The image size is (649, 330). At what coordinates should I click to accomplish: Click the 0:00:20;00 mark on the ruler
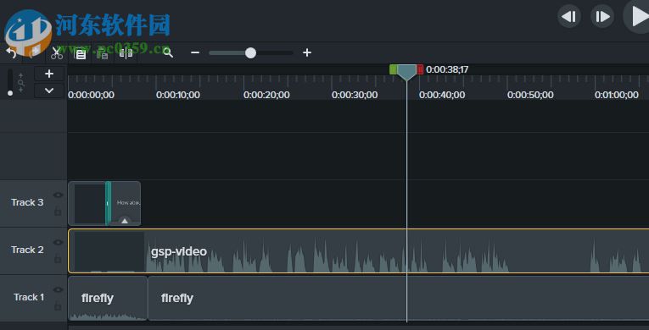pos(266,95)
